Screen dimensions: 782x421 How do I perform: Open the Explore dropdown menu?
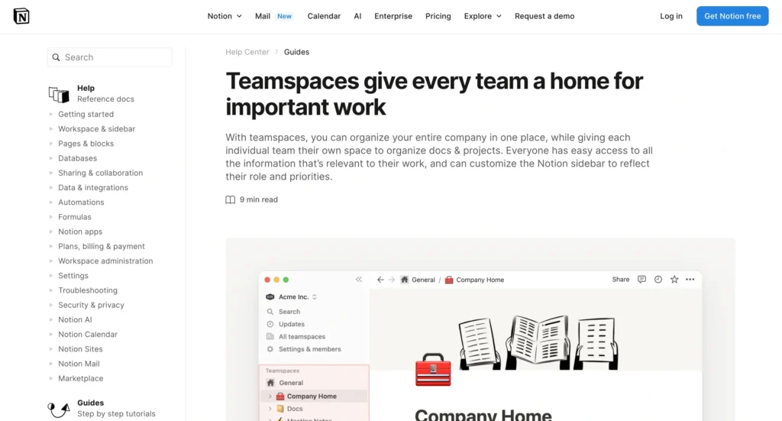point(483,16)
